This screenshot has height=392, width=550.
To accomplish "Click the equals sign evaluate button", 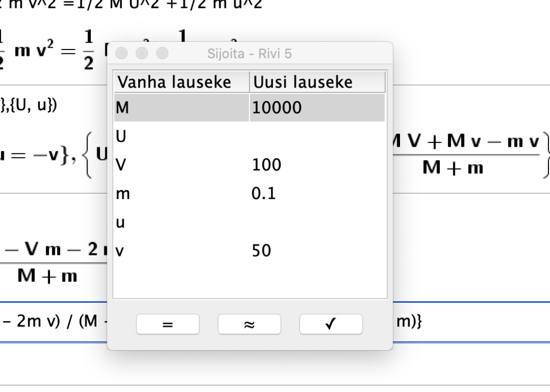I will [168, 324].
